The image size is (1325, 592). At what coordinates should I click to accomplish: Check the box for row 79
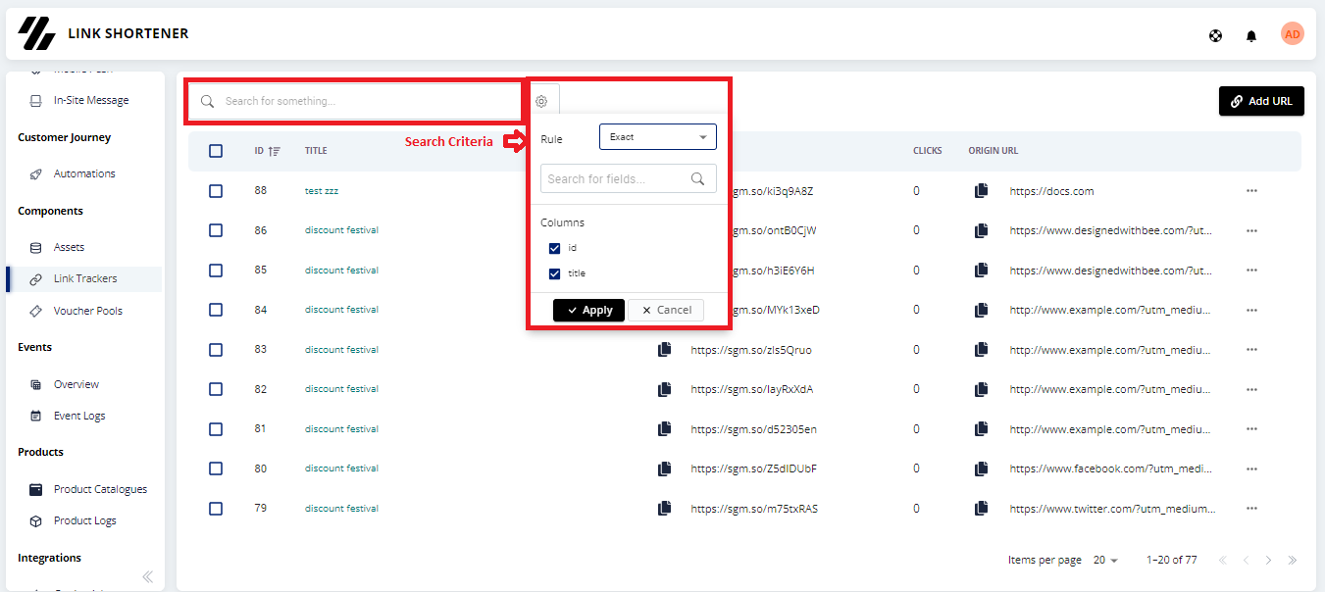216,509
